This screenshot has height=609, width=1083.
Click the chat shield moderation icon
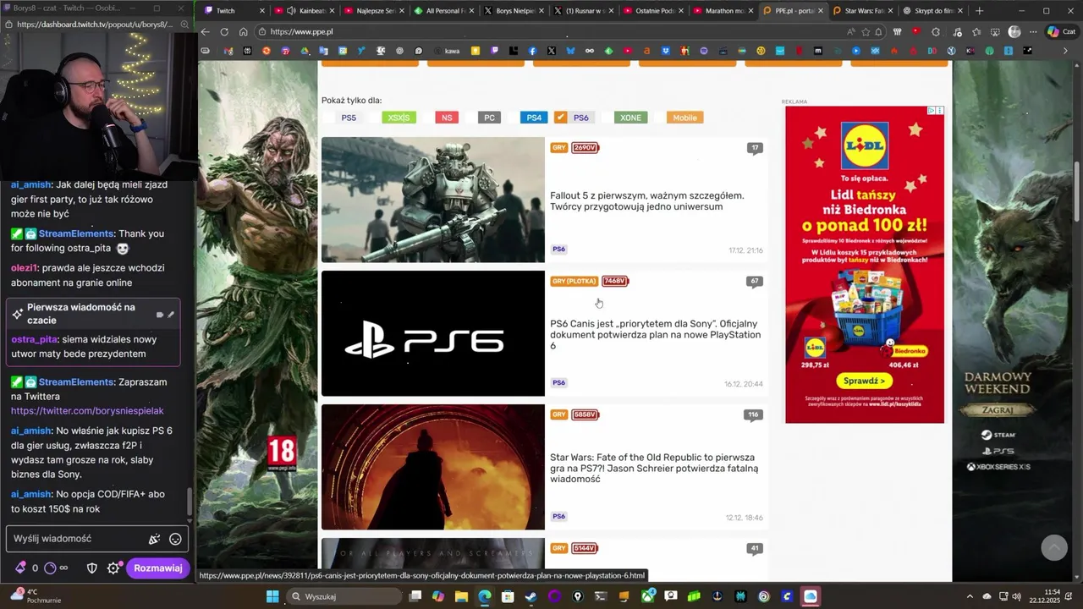[92, 568]
